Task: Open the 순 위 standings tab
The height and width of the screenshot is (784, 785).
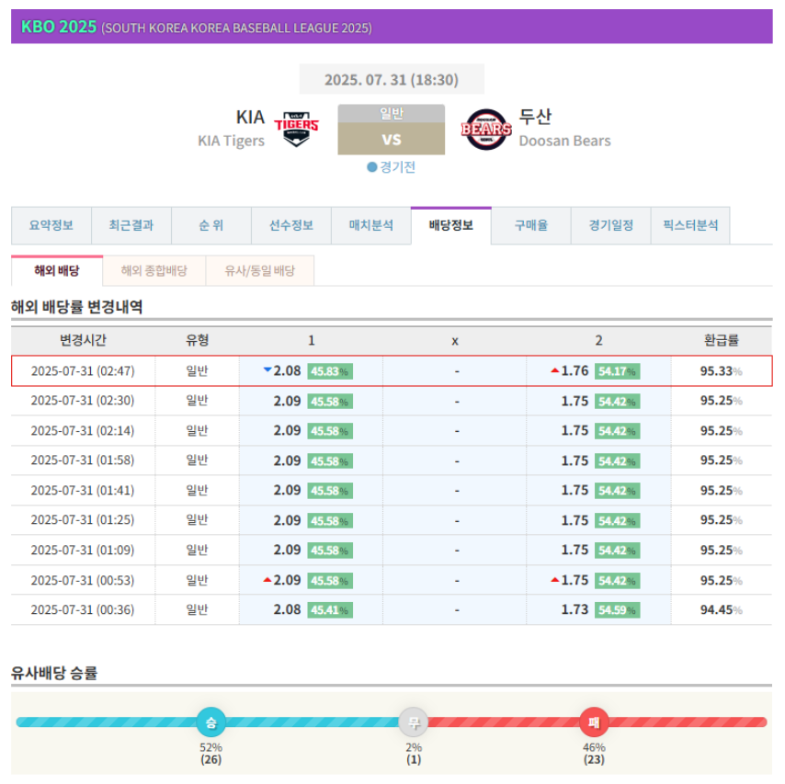Action: tap(211, 225)
